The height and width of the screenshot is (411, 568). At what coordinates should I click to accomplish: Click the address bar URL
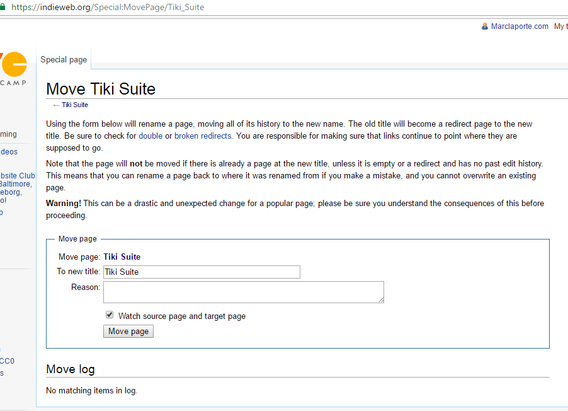pos(108,8)
